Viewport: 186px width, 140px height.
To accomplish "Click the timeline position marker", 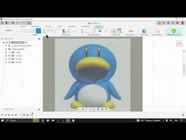I will coord(33,115).
